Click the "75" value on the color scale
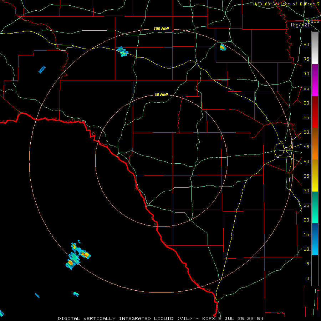 pyautogui.click(x=306, y=59)
